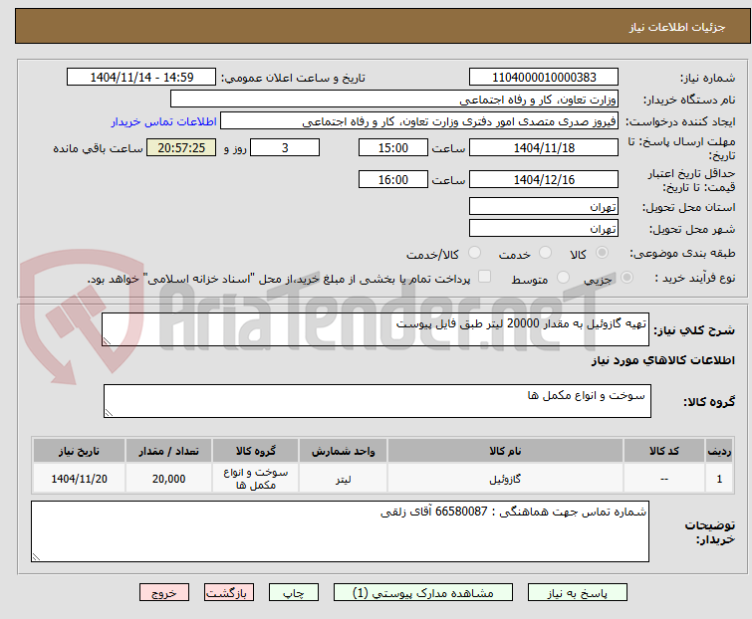Click the remaining days field 3
This screenshot has width=752, height=619.
click(285, 147)
